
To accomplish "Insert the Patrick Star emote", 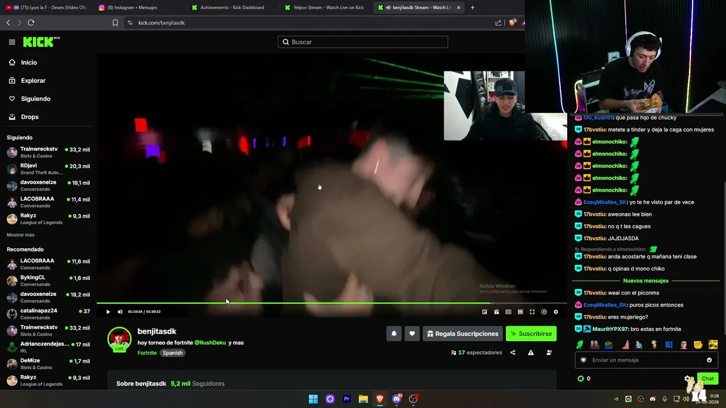I will [x=624, y=345].
